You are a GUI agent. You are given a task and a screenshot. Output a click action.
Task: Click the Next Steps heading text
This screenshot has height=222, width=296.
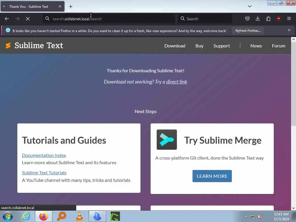click(146, 111)
